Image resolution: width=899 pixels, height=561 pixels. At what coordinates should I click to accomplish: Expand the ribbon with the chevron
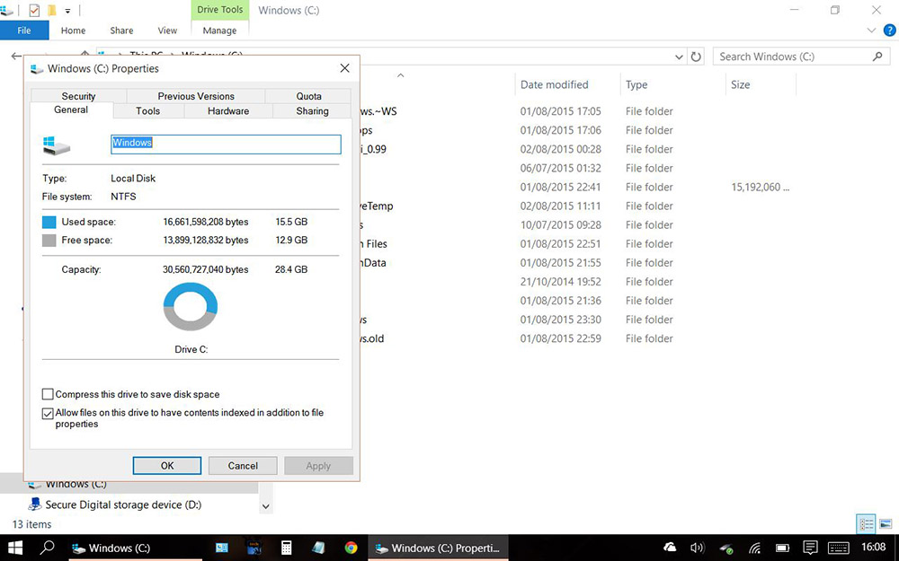coord(871,31)
